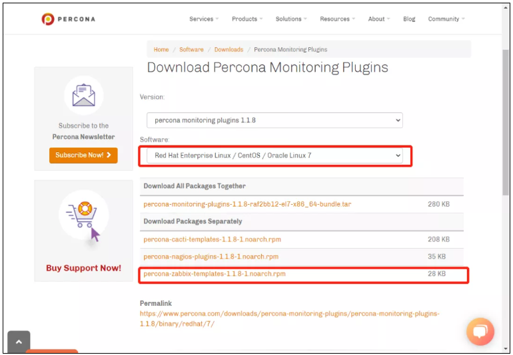Screen dimensions: 513x355
Task: Download percona-nagios-plugins-1.1.8-1.noarch.rpm
Action: coord(211,257)
